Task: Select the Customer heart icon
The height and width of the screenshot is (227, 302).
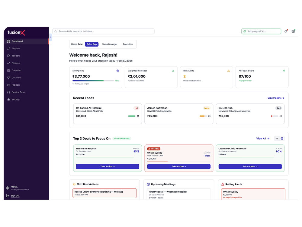Action: pyautogui.click(x=8, y=78)
